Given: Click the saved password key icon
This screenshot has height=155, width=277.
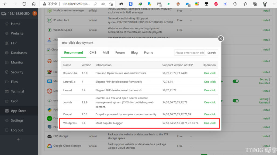Looking at the screenshot, I should (95, 4).
